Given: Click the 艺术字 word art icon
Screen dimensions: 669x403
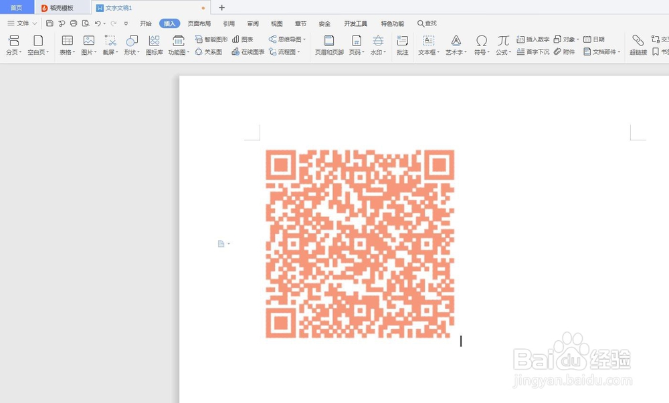Looking at the screenshot, I should [x=456, y=41].
